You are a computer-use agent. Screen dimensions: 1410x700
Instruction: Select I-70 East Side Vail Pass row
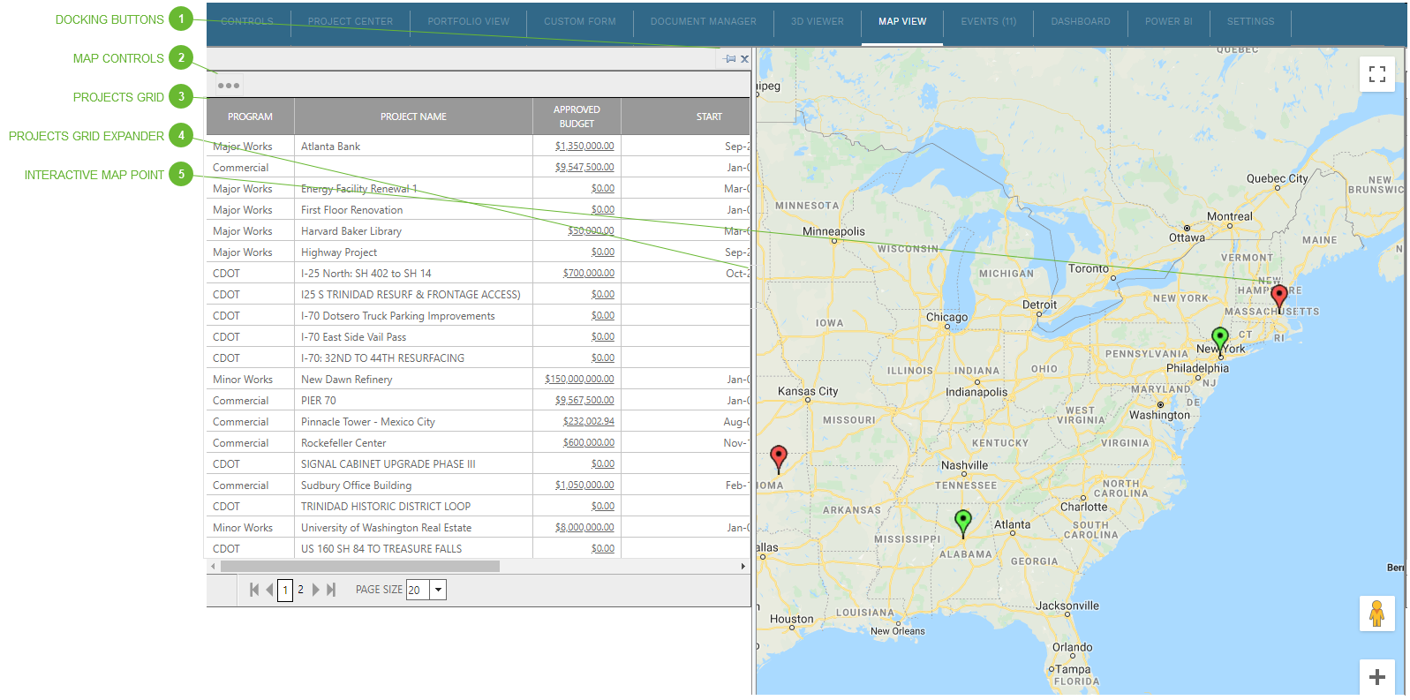pyautogui.click(x=479, y=337)
